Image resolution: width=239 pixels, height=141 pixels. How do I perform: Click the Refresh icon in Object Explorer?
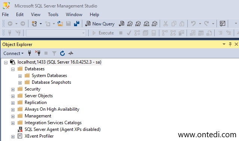coord(62,53)
